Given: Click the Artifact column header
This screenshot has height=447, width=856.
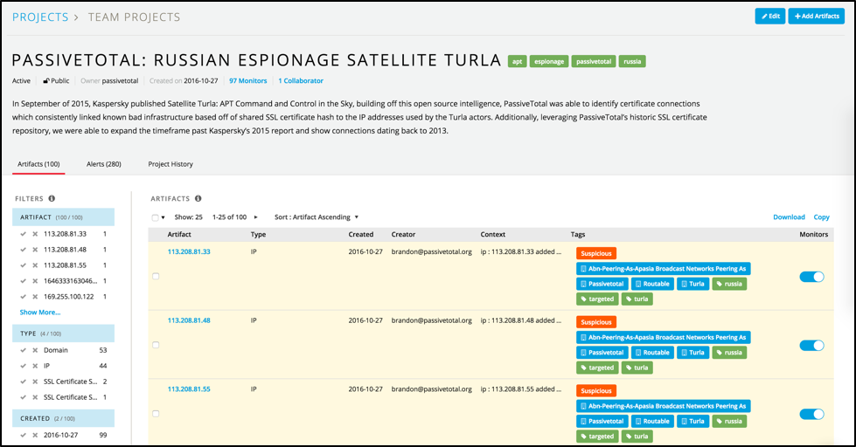Looking at the screenshot, I should pyautogui.click(x=179, y=234).
